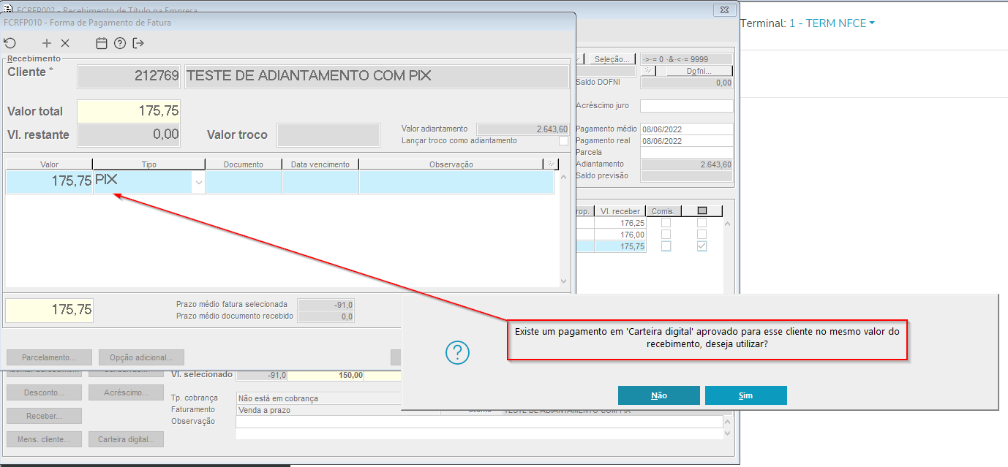Click the Data vencimento cell in PIX row

(x=320, y=182)
